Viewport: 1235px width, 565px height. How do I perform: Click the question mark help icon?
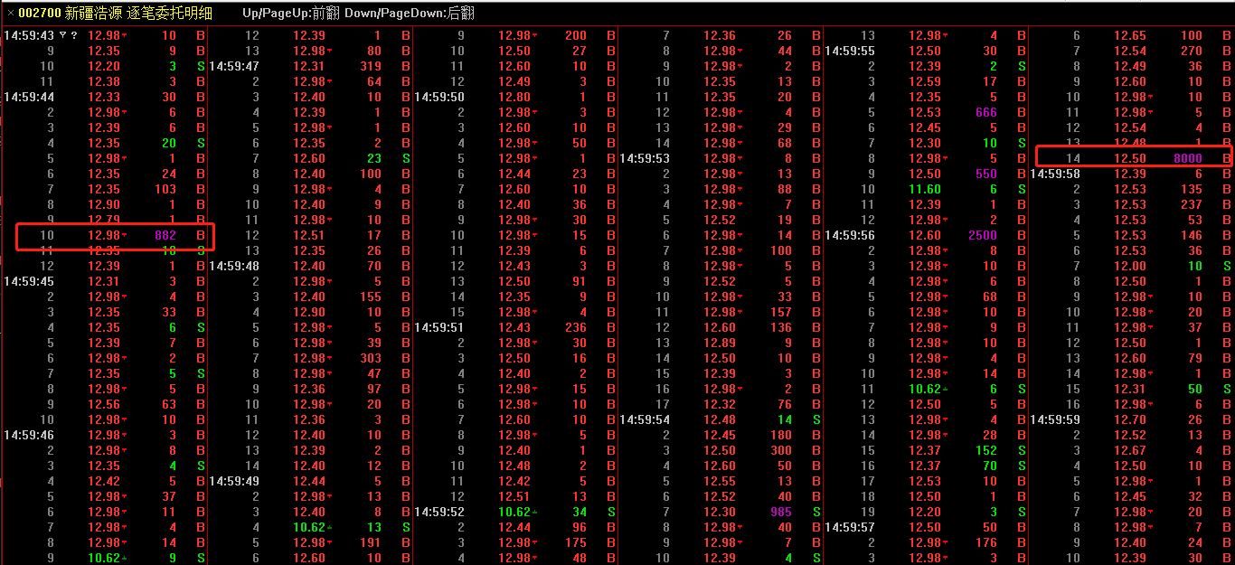(x=74, y=36)
